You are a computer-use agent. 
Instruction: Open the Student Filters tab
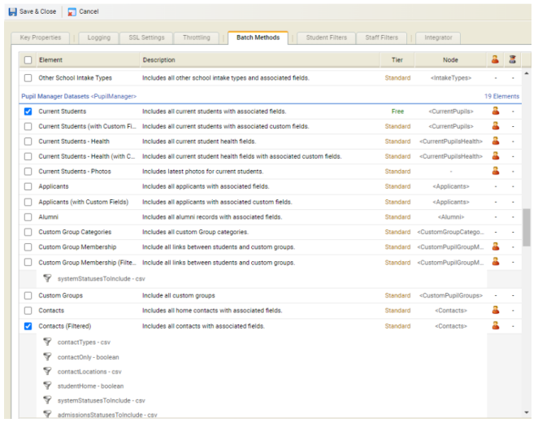pyautogui.click(x=327, y=37)
